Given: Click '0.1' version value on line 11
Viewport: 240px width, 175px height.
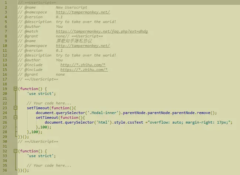Looking at the screenshot, I should tap(59, 50).
